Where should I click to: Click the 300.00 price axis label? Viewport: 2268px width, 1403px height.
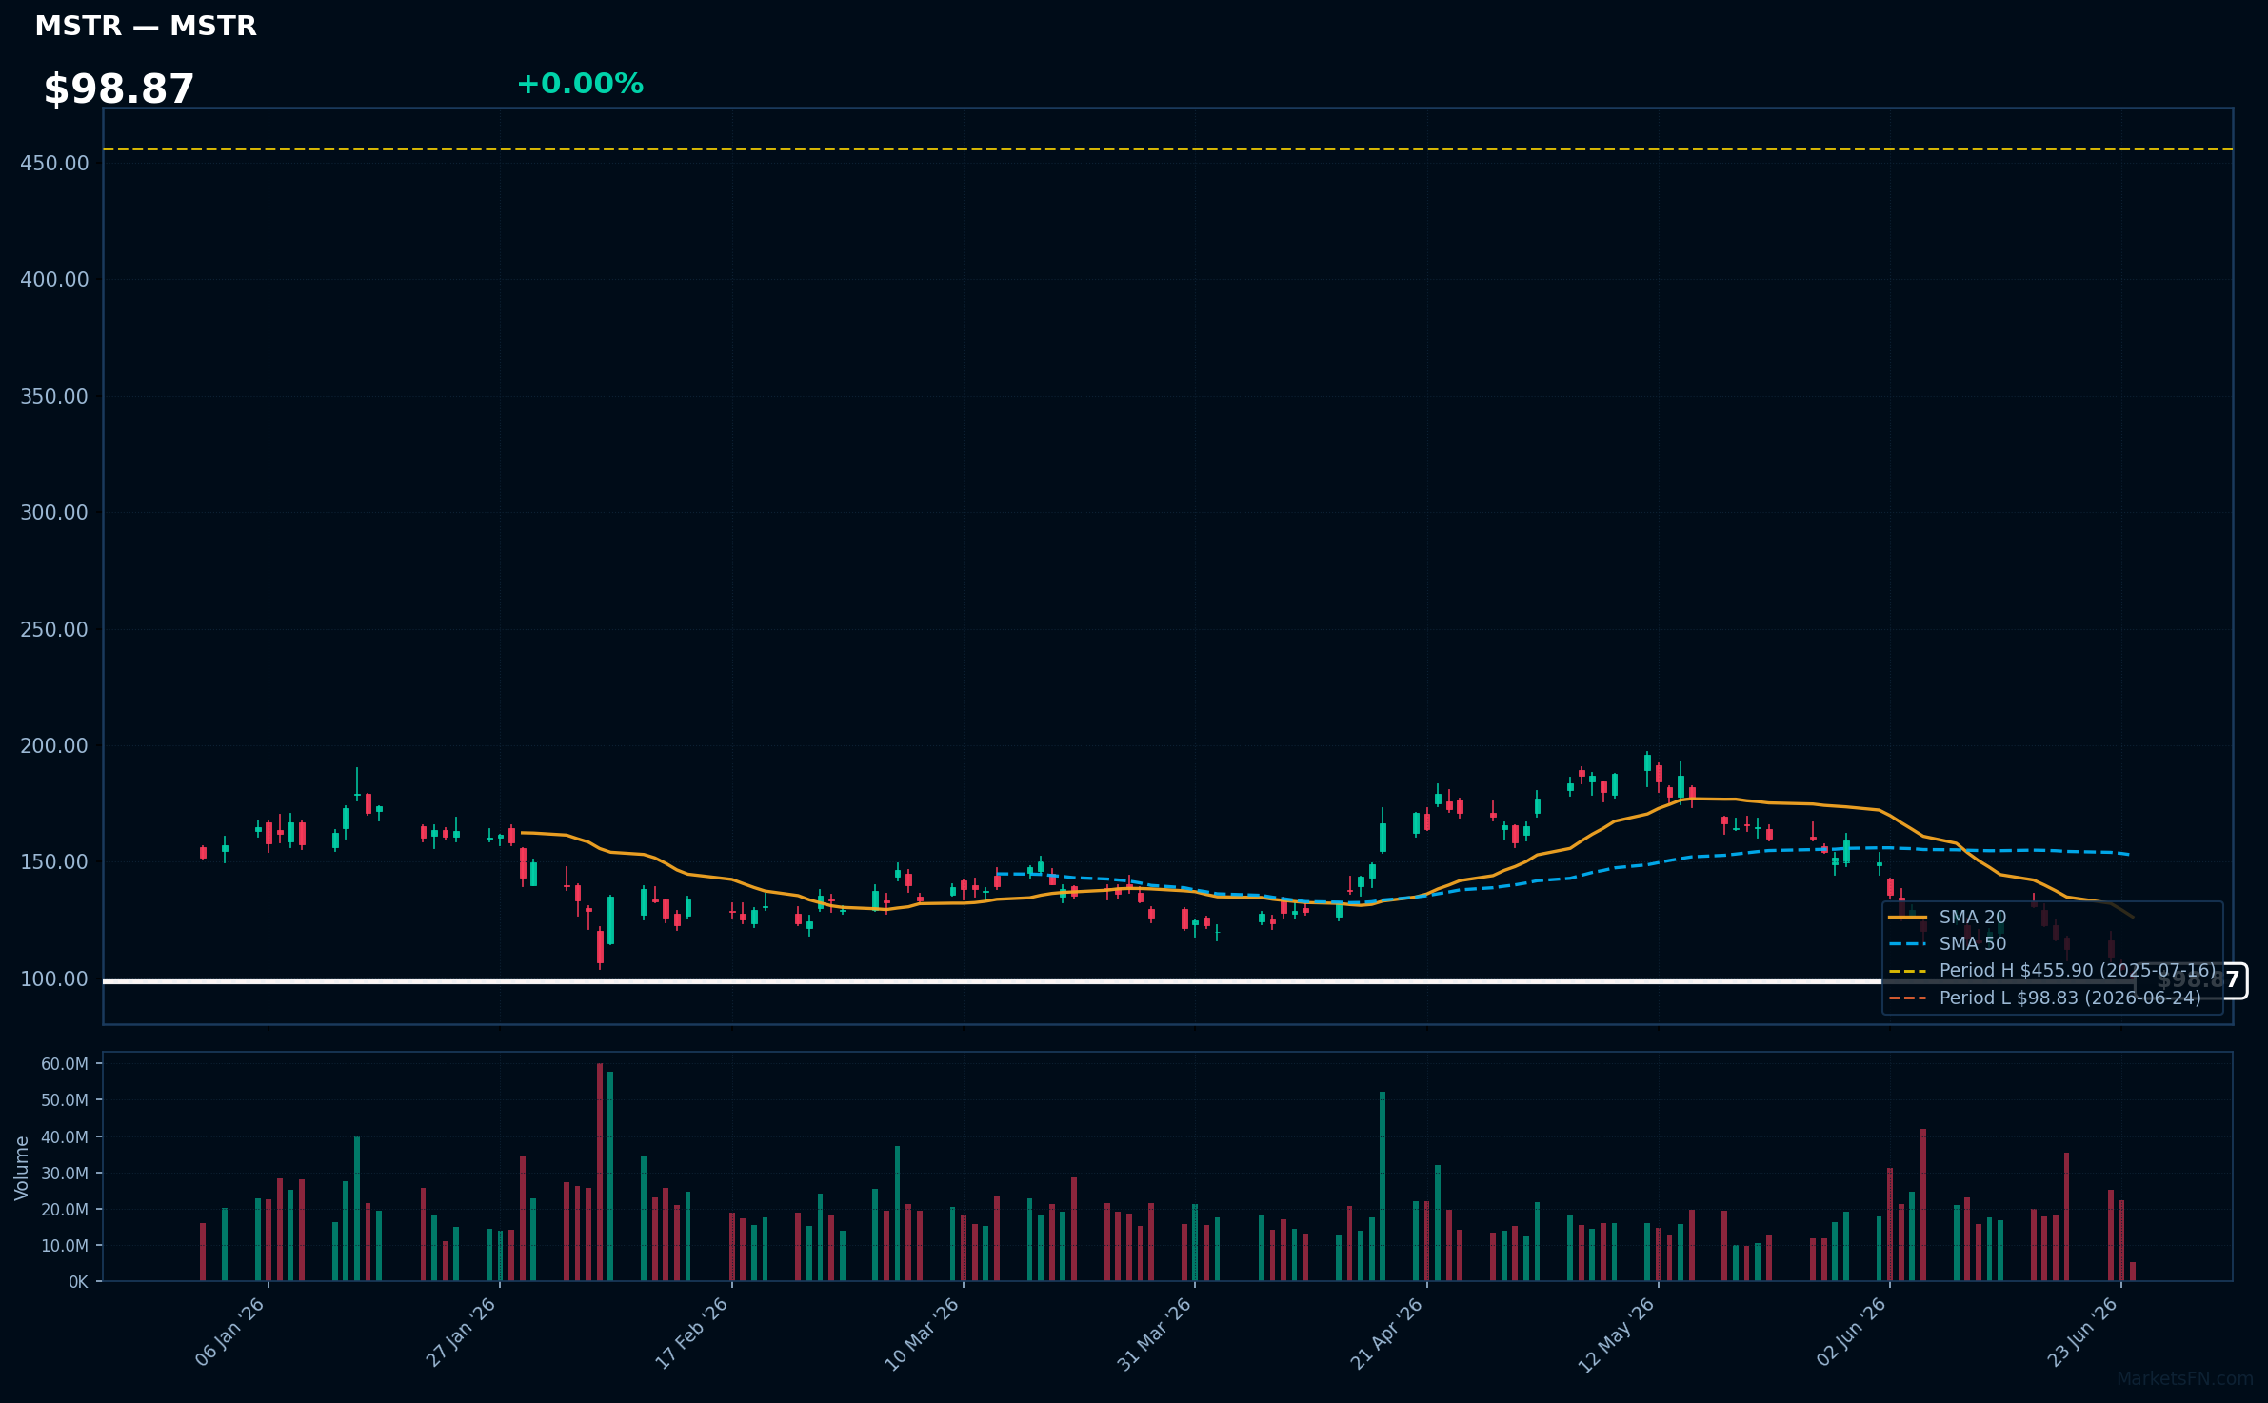(x=54, y=513)
